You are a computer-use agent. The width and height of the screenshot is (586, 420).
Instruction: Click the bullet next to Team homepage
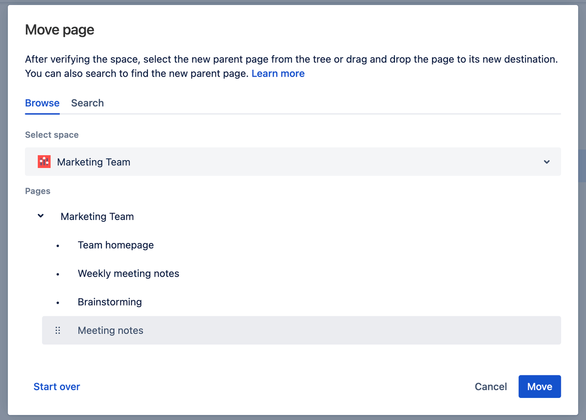[x=57, y=245]
